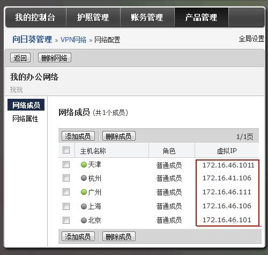The height and width of the screenshot is (255, 268).
Task: Select the 网络成员 sidebar item
Action: pos(26,105)
